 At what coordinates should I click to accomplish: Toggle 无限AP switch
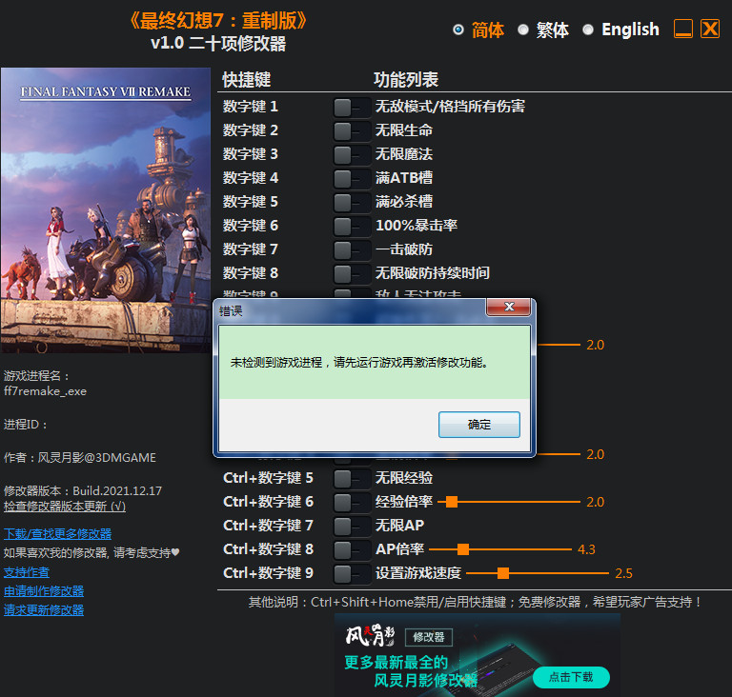(352, 527)
